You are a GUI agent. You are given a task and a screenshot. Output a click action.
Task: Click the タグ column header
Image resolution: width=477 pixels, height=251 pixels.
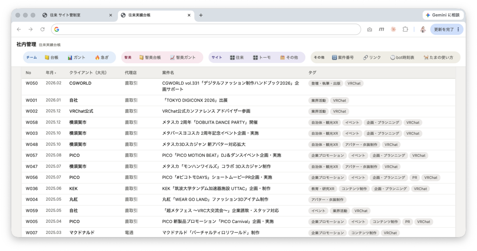312,73
